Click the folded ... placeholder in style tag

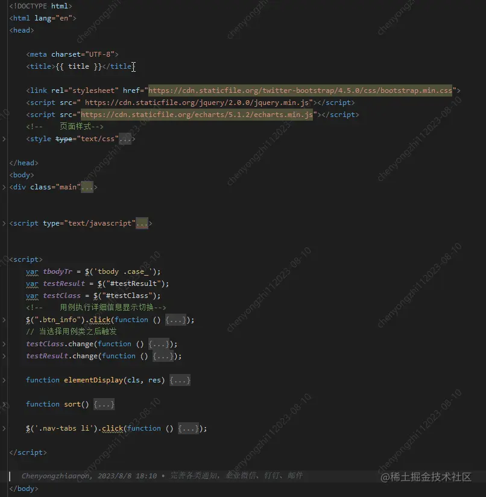[125, 139]
